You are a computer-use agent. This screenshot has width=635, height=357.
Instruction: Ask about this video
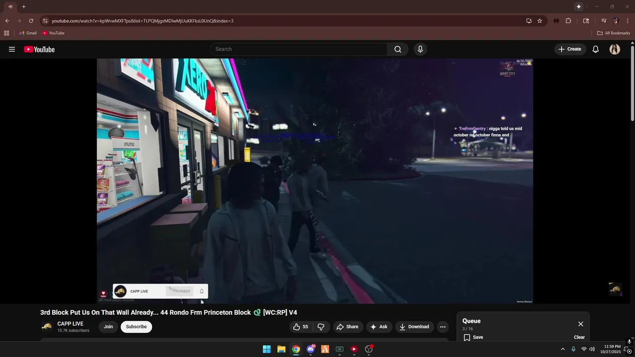(379, 327)
